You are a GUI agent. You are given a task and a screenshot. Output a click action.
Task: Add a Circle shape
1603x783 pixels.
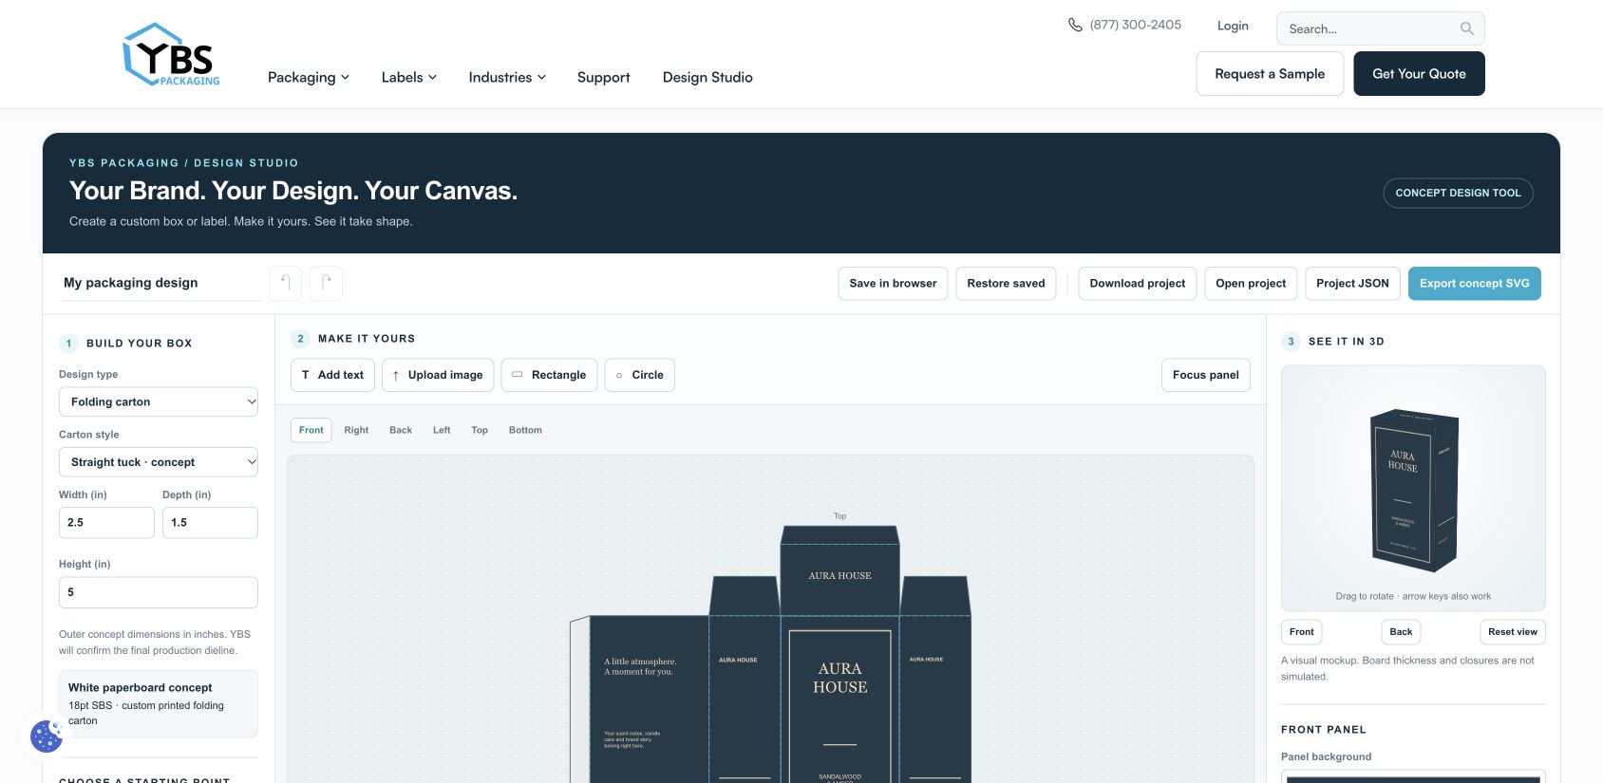(x=640, y=375)
